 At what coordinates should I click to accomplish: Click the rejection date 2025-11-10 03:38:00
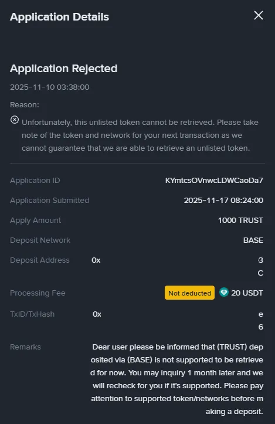coord(50,87)
